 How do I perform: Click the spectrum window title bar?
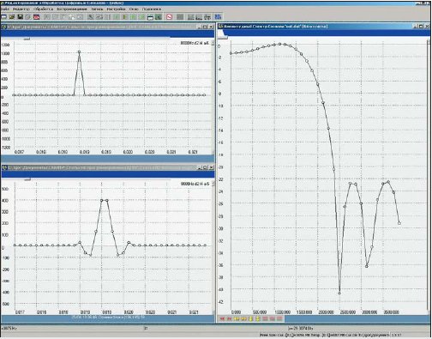tap(315, 27)
